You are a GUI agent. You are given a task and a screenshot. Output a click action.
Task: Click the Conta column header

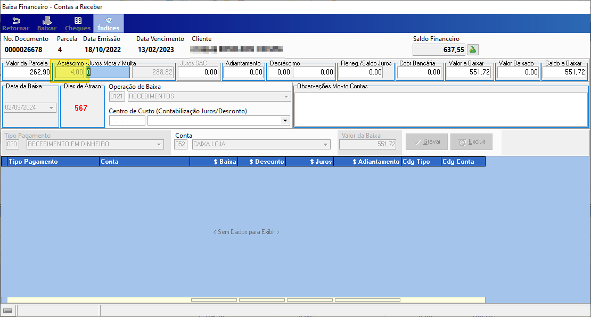(x=144, y=162)
